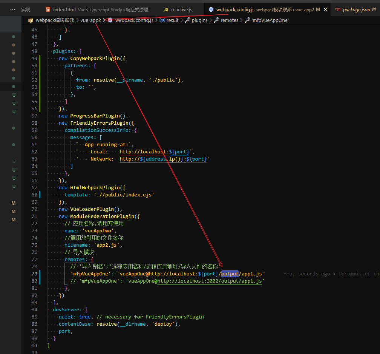The image size is (380, 354).
Task: Click the breadcrumb folder icon for webpack模块联邦
Action: pos(31,20)
